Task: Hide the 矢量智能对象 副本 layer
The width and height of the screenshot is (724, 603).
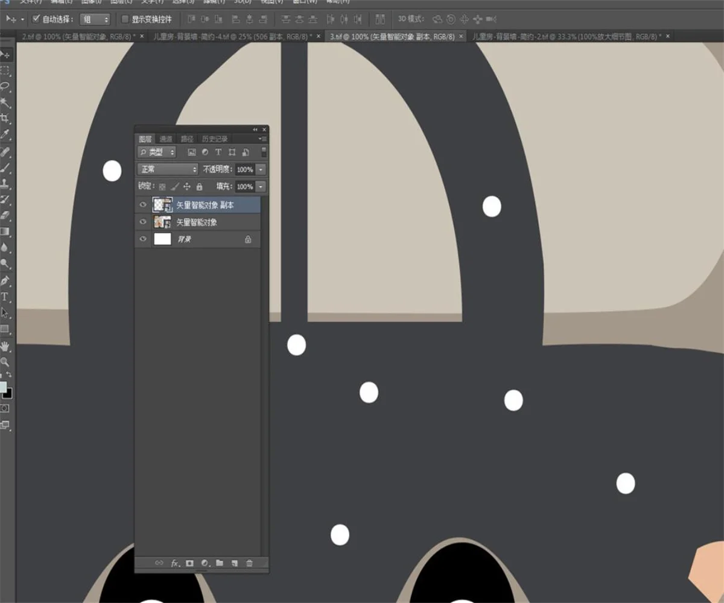Action: 143,205
